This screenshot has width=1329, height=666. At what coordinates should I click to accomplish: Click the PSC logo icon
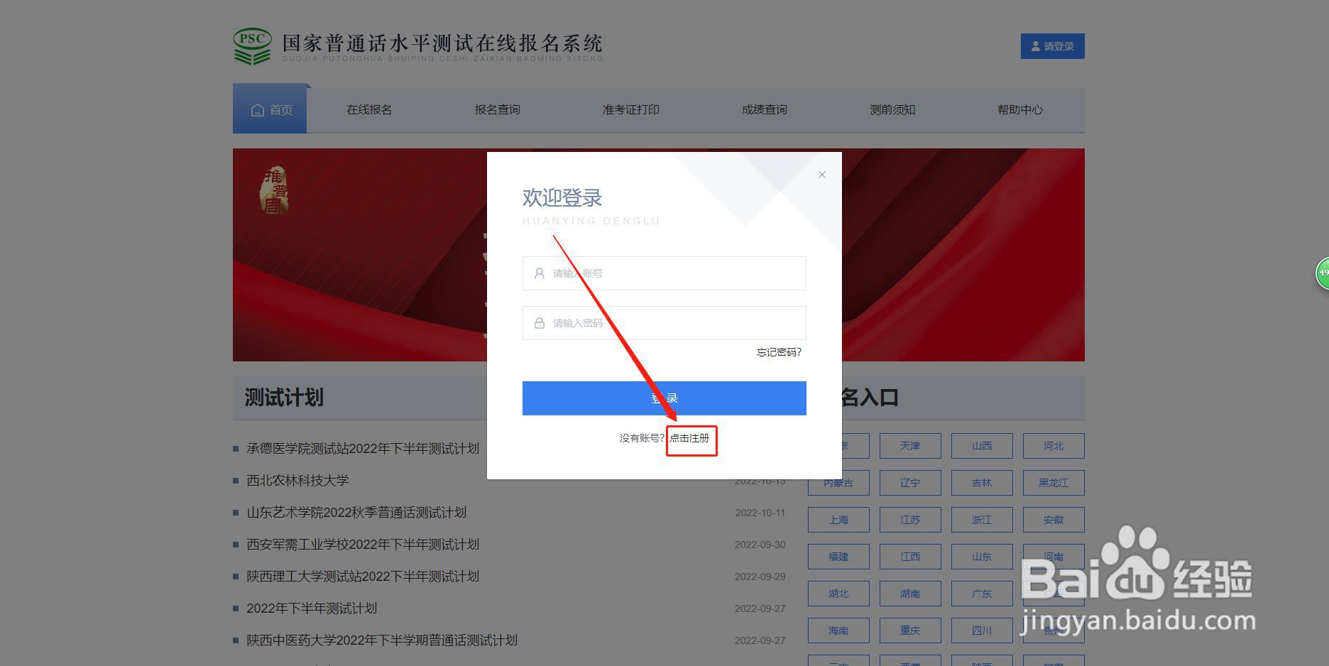[x=251, y=45]
